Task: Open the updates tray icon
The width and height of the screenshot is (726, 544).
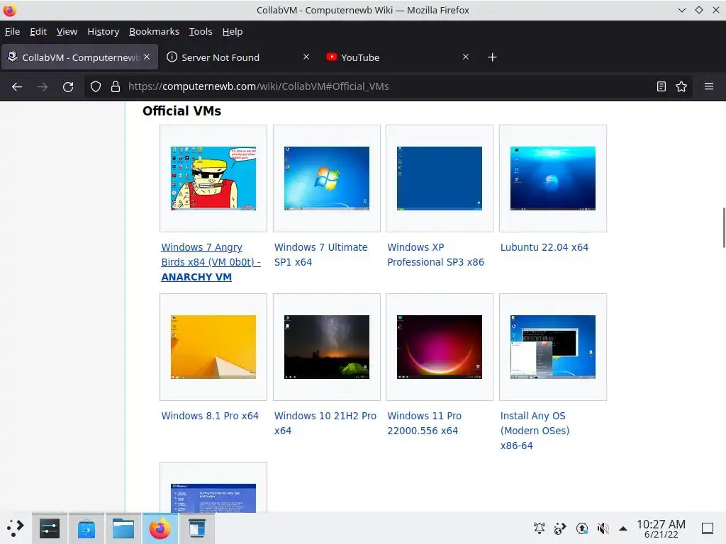Action: point(581,528)
